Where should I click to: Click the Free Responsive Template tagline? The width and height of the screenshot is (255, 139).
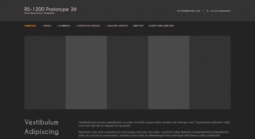(x=39, y=13)
